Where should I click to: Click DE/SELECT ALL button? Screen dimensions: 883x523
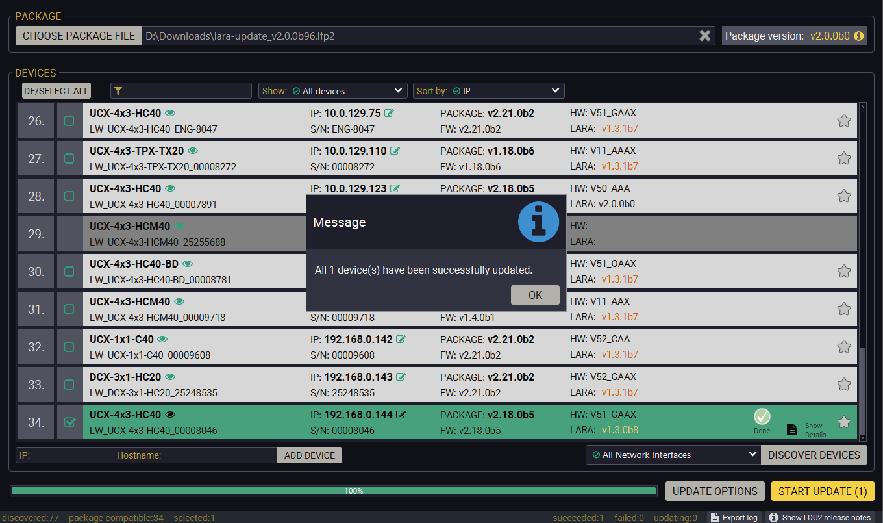(56, 91)
